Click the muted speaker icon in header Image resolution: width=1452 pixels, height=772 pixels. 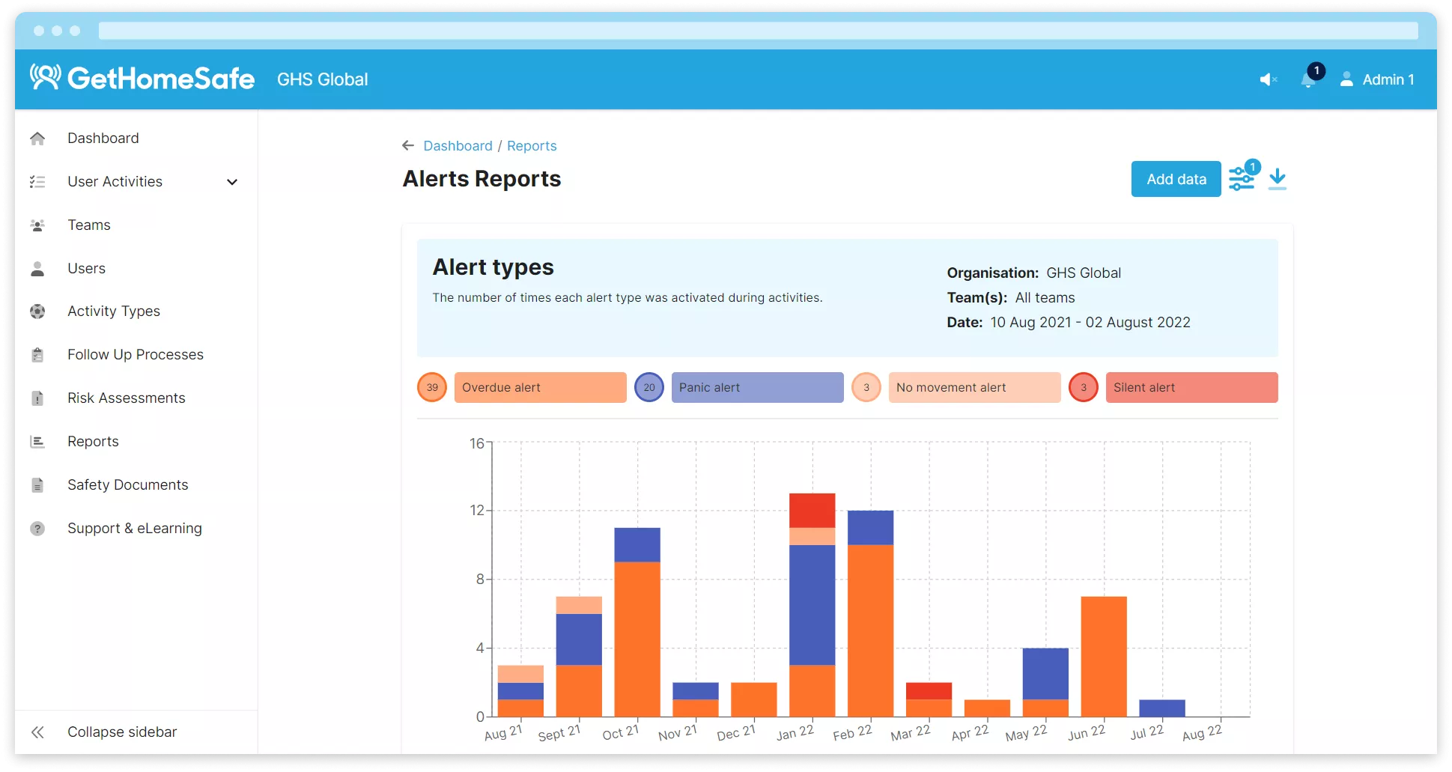(x=1267, y=79)
